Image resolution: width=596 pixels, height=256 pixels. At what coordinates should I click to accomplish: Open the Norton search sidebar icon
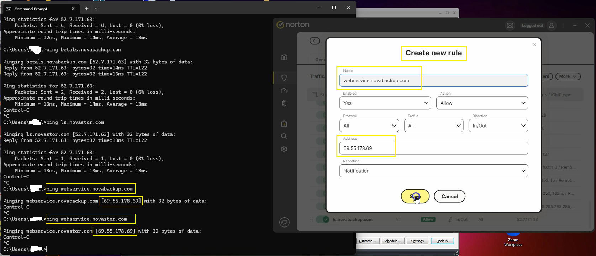(x=284, y=137)
